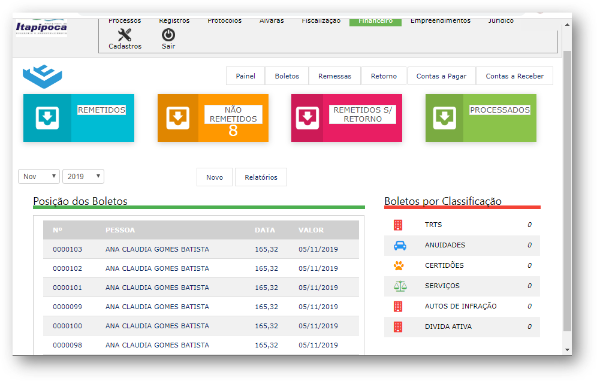597x381 pixels.
Task: Click the Sair power icon
Action: click(168, 35)
